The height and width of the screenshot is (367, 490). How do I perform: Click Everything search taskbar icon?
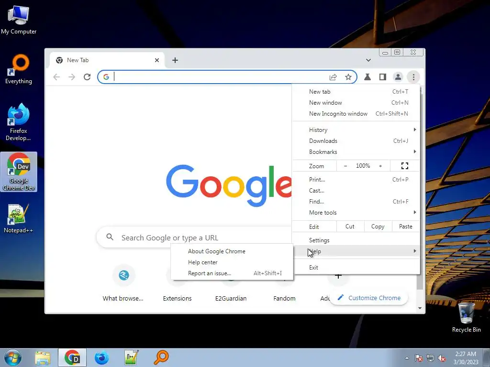pos(161,357)
